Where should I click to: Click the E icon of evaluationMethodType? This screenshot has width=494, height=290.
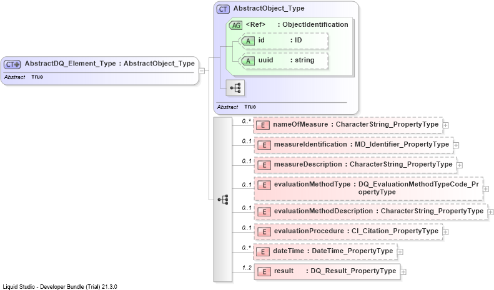click(264, 185)
